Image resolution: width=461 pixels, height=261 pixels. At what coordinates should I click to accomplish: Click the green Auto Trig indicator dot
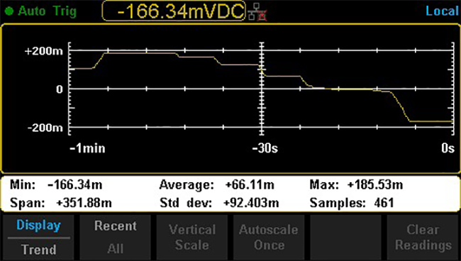point(9,11)
